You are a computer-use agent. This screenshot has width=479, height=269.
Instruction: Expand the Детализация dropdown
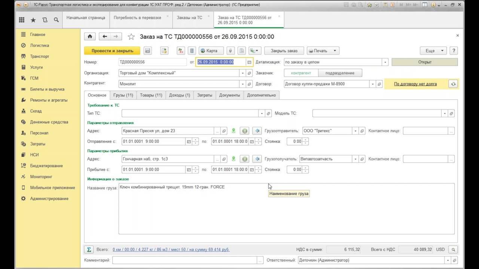coord(385,62)
